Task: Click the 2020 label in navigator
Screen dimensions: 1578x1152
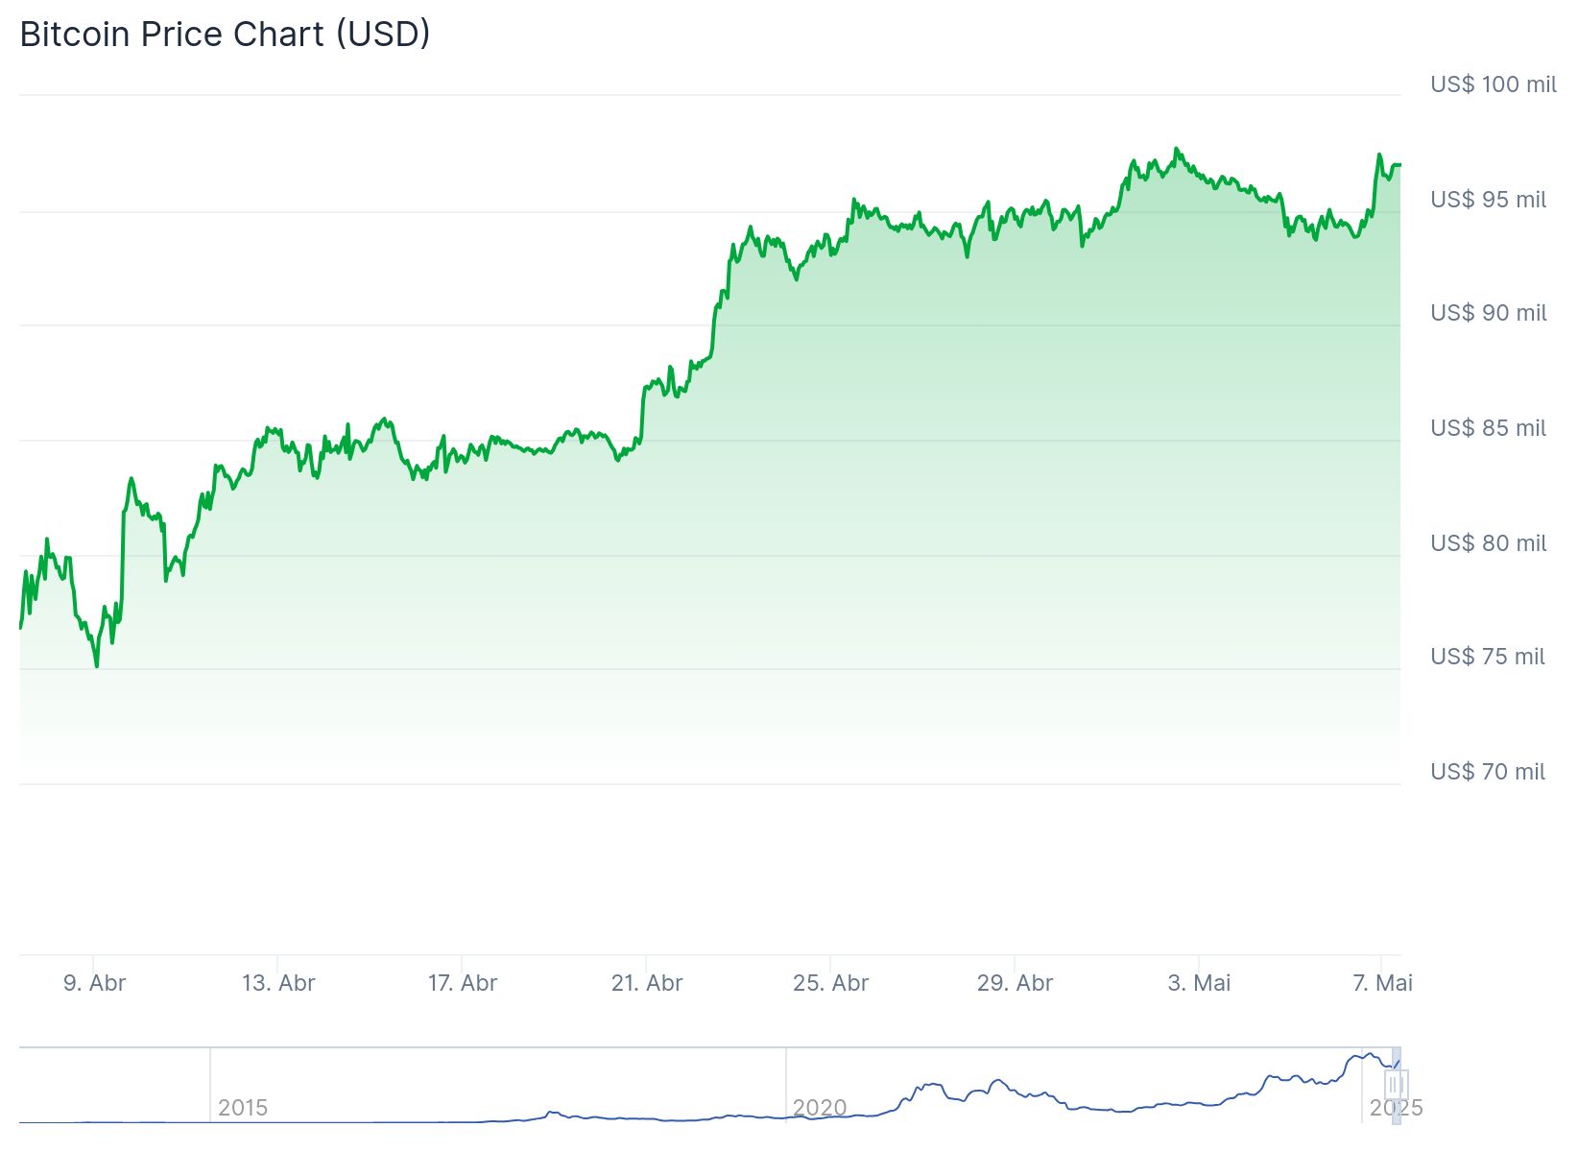Action: click(x=820, y=1108)
